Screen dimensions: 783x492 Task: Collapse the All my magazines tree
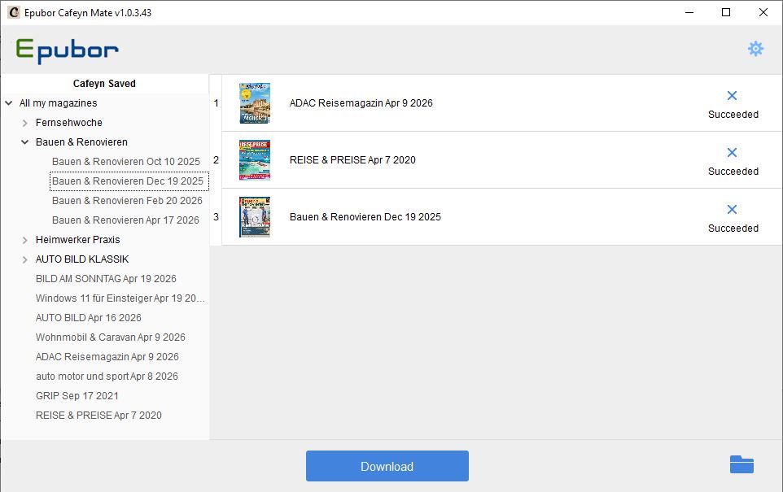click(x=8, y=103)
